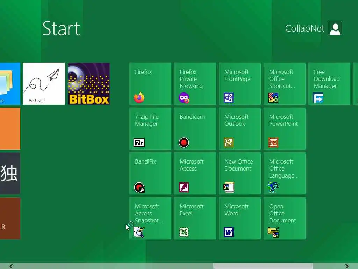
Task: Open the Open Office Document tile
Action: [x=285, y=218]
